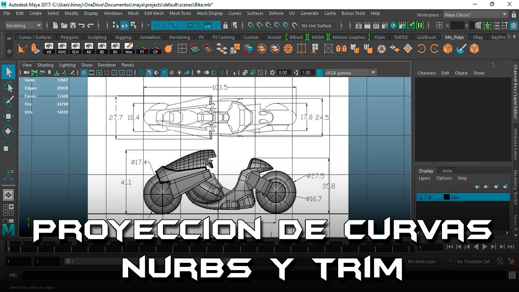Click the gamma value field 1.00
The image size is (519, 292).
click(307, 73)
